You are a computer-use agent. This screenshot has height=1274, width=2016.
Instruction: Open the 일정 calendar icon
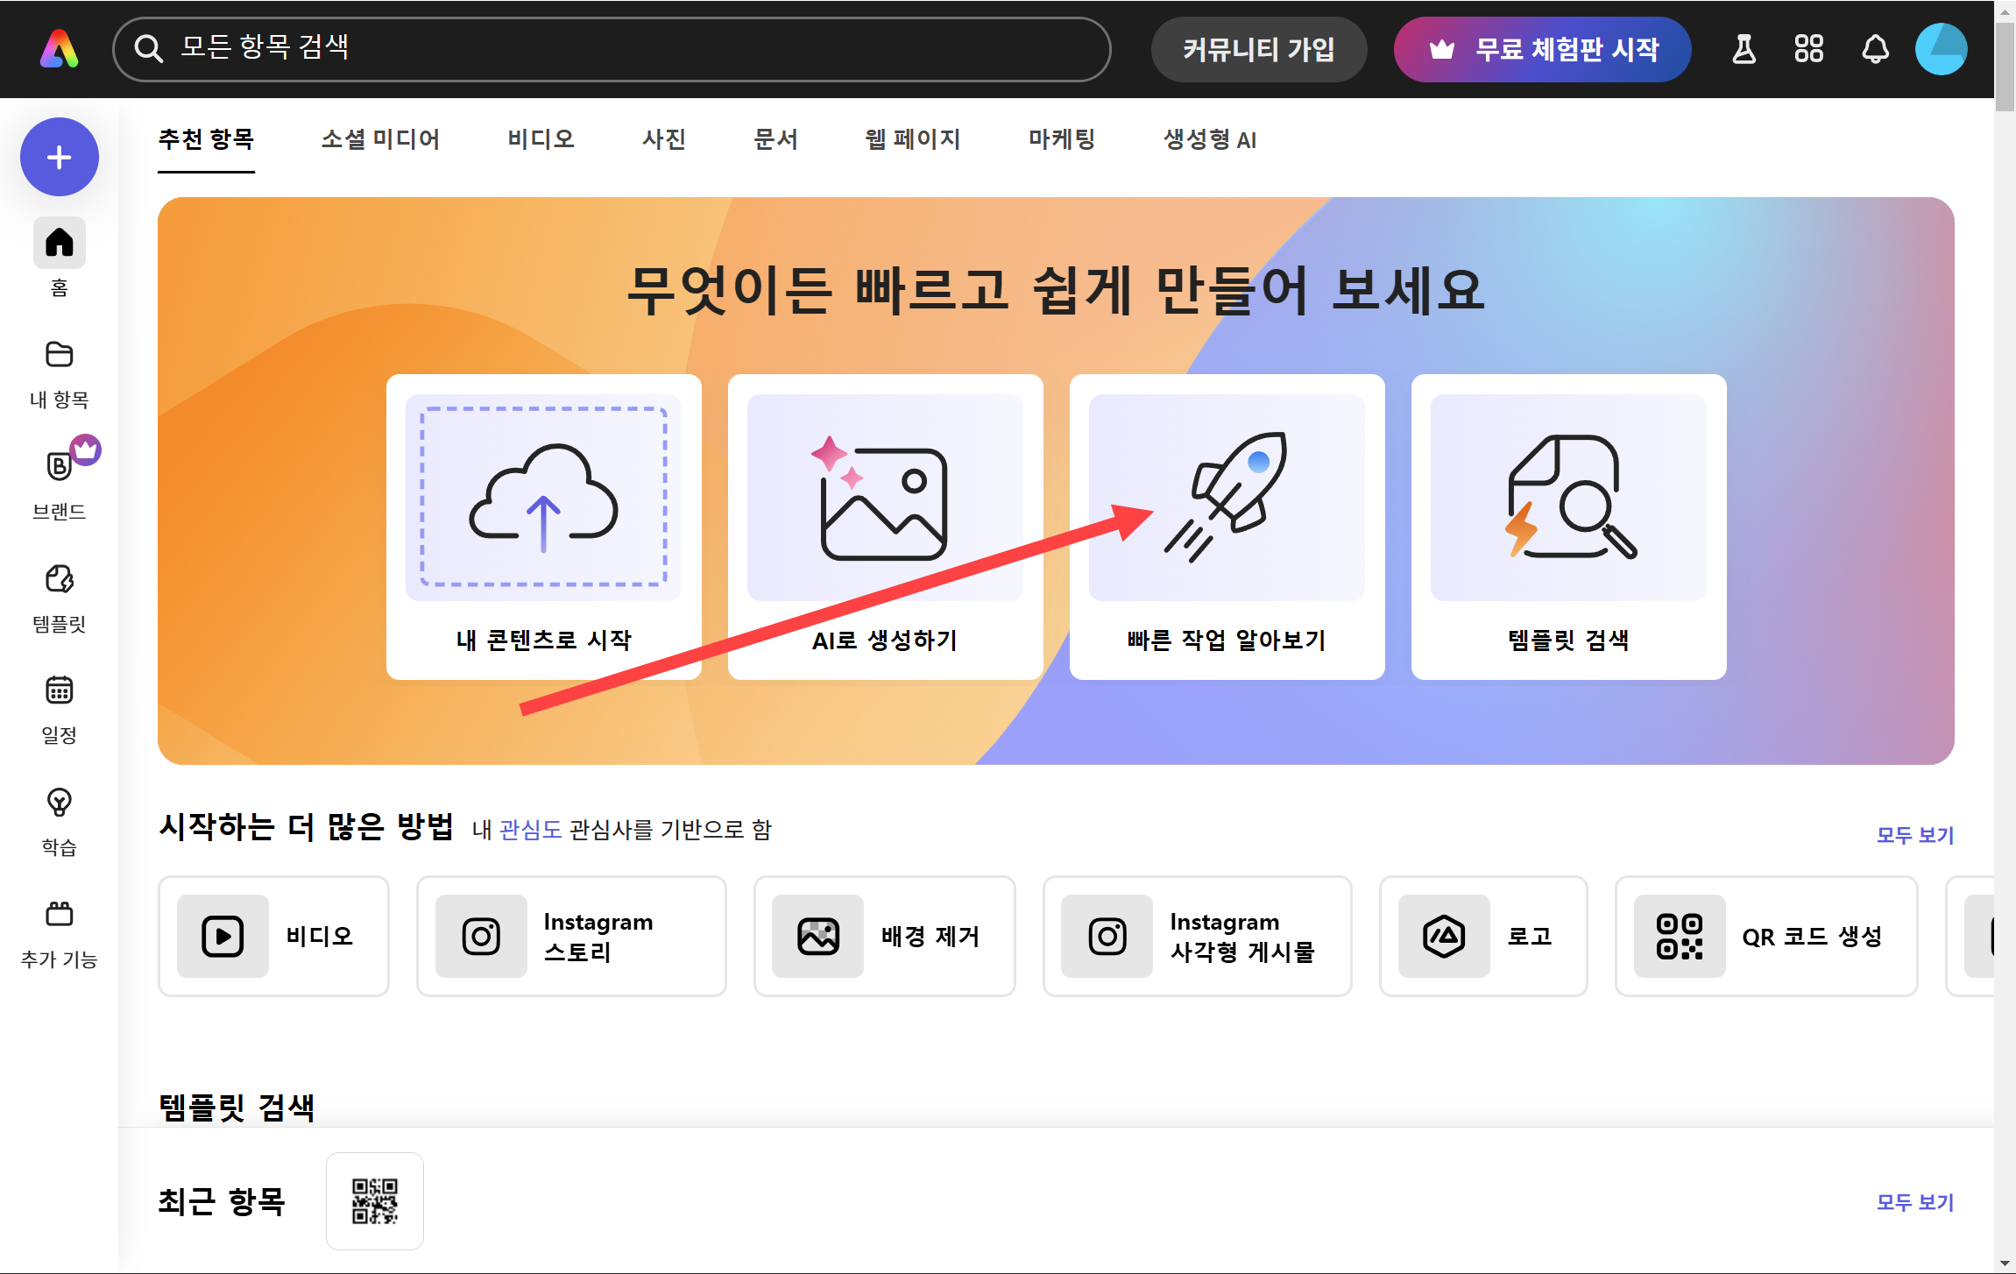60,690
